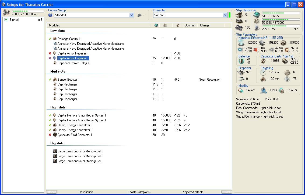The image size is (305, 195).
Task: Click the Scan Resolution charge cell
Action: [x=210, y=80]
